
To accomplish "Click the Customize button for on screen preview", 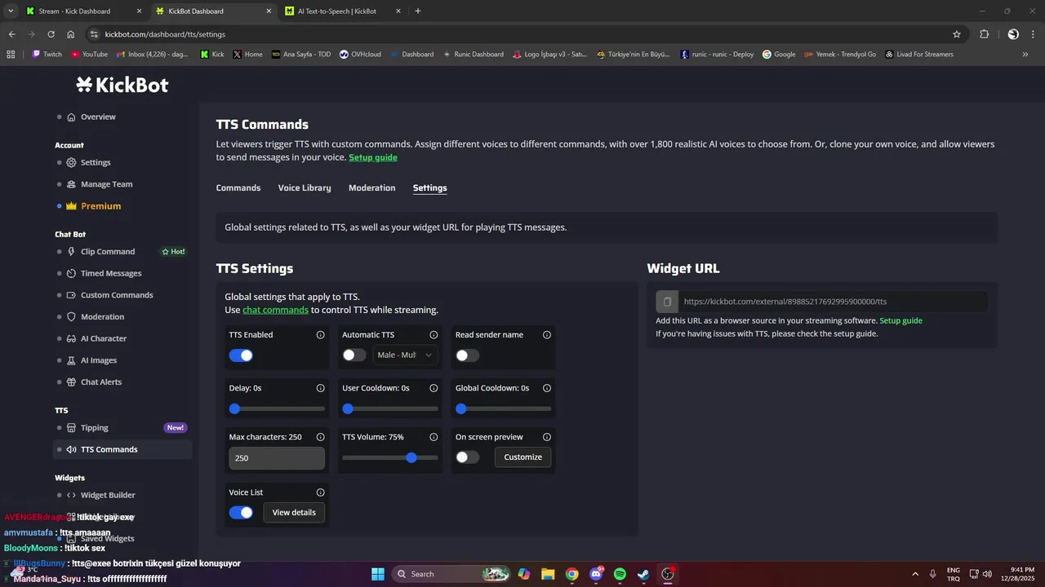I will tap(523, 457).
